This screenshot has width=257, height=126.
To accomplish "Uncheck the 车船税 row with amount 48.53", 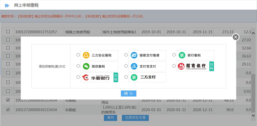I will (x=8, y=100).
